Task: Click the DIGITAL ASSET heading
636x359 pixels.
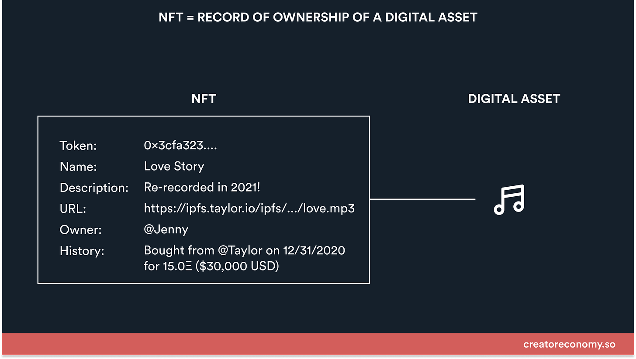Action: pos(514,99)
